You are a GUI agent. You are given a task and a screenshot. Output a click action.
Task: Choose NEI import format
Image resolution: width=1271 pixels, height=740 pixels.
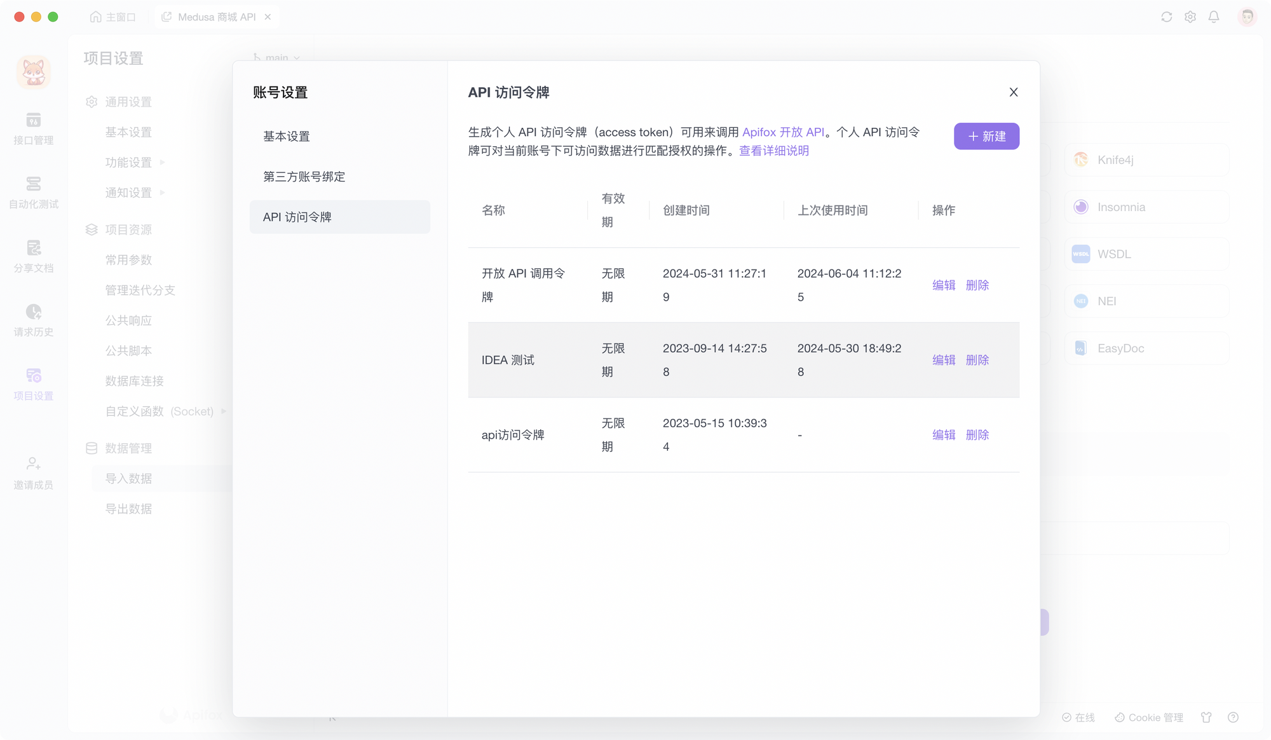click(x=1147, y=301)
